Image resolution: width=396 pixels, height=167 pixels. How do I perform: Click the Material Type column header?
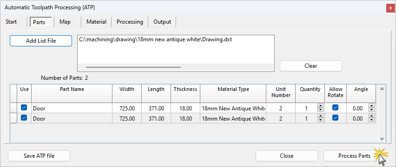coord(233,93)
